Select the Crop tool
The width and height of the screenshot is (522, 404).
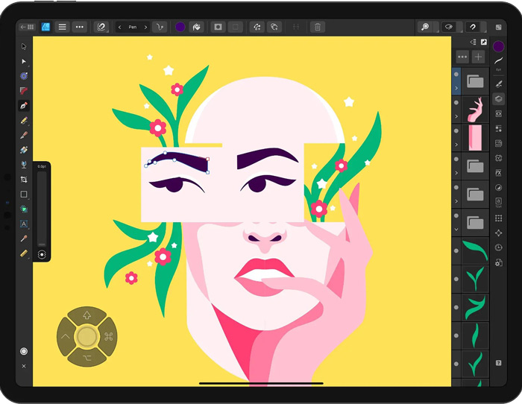24,180
